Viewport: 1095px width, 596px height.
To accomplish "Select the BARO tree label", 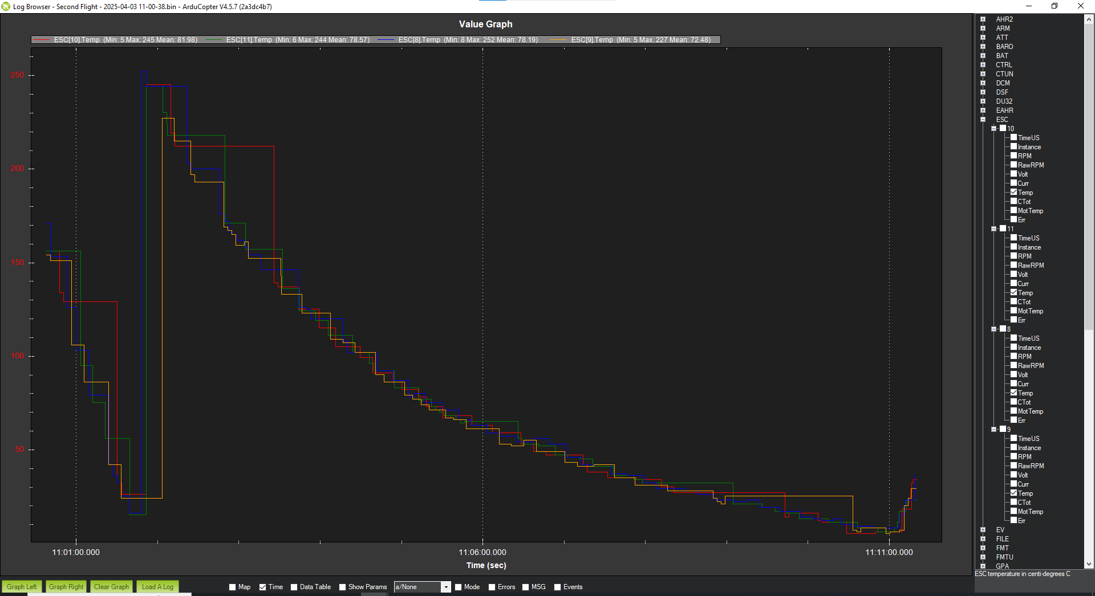I will pyautogui.click(x=1004, y=47).
